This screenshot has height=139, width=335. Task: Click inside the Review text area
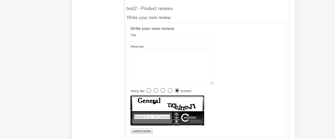point(172,66)
